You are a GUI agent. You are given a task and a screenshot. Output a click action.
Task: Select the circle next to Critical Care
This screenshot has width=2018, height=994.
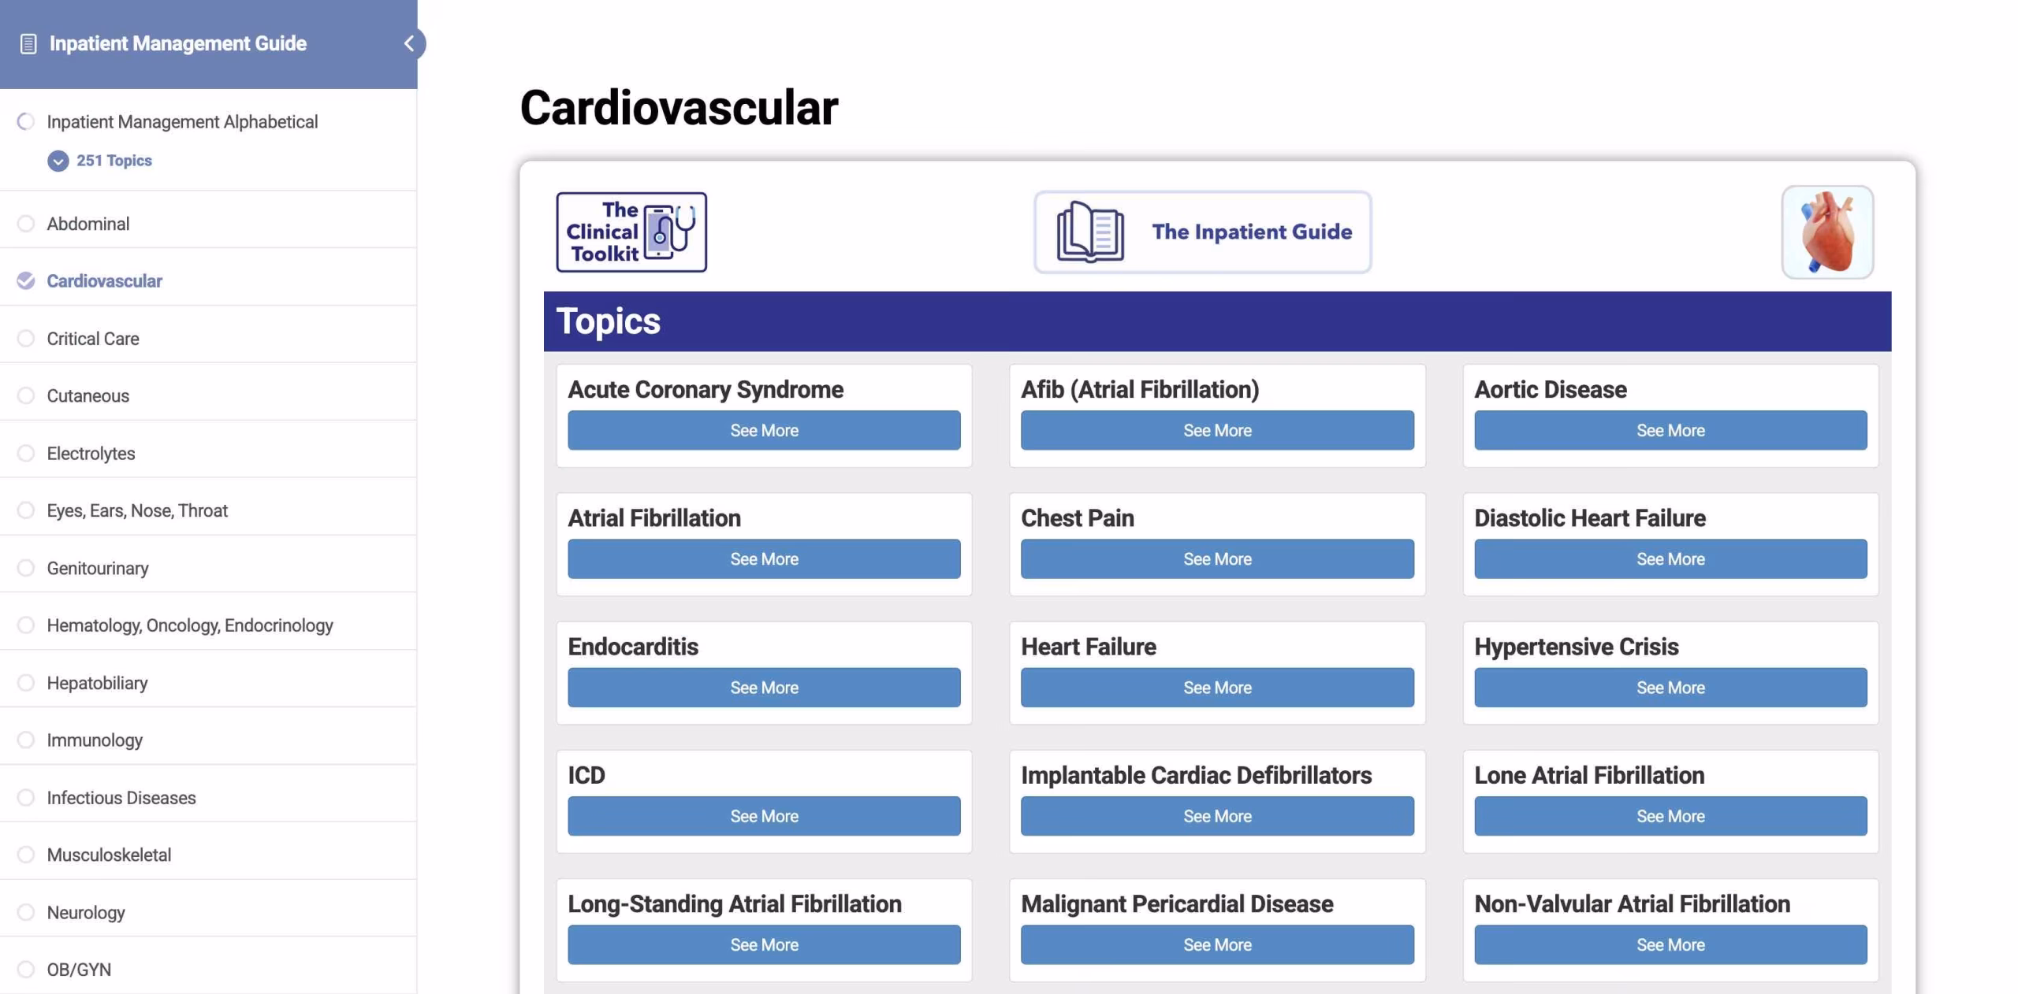pyautogui.click(x=26, y=339)
